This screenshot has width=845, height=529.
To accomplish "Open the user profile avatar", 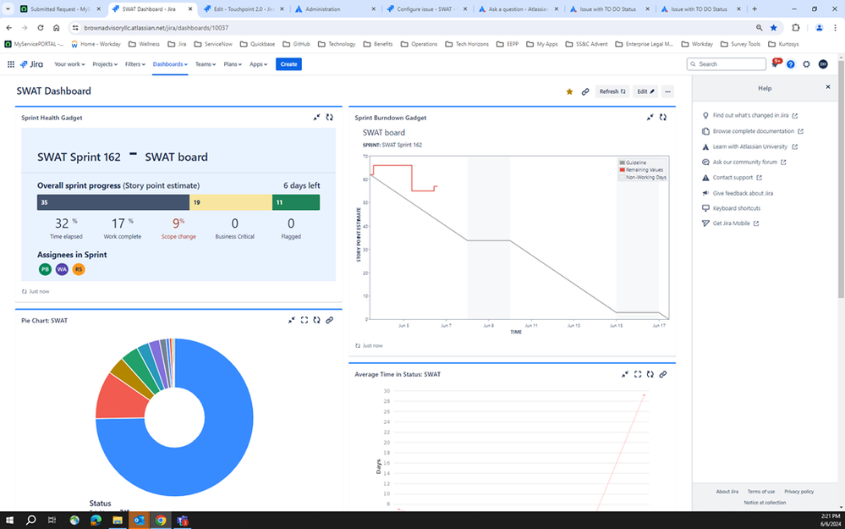I will (x=823, y=64).
